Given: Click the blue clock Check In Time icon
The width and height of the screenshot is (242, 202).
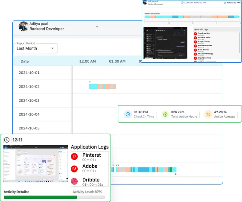Looking at the screenshot, I should [x=128, y=114].
